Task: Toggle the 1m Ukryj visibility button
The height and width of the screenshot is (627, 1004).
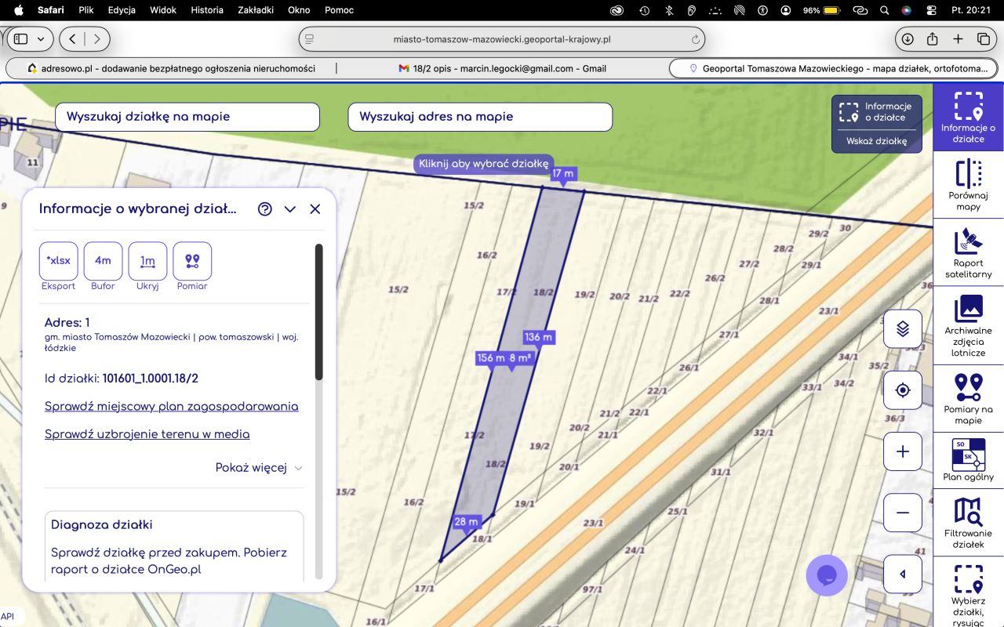Action: tap(147, 261)
